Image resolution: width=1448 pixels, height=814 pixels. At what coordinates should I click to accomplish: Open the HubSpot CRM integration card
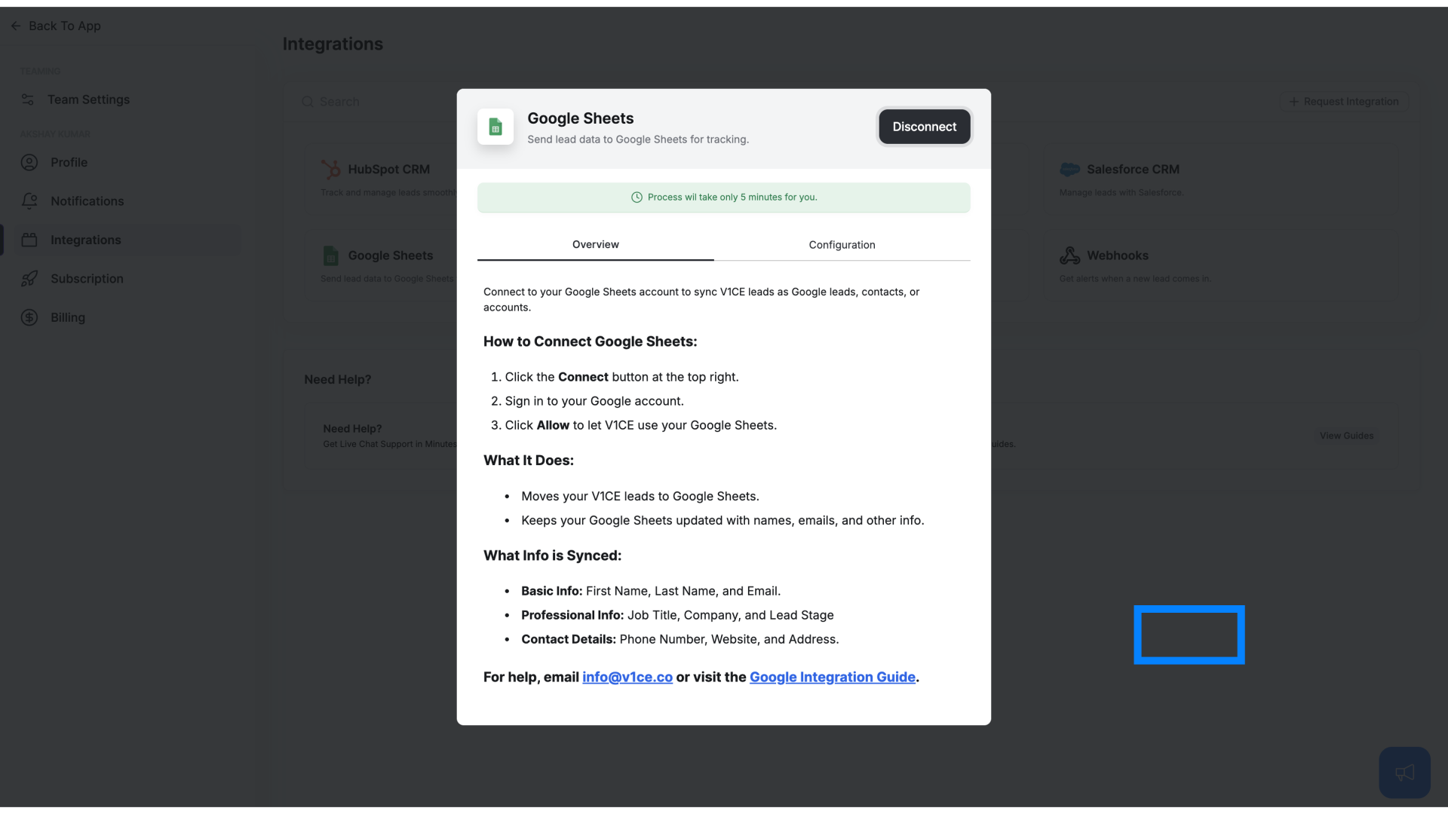(381, 179)
